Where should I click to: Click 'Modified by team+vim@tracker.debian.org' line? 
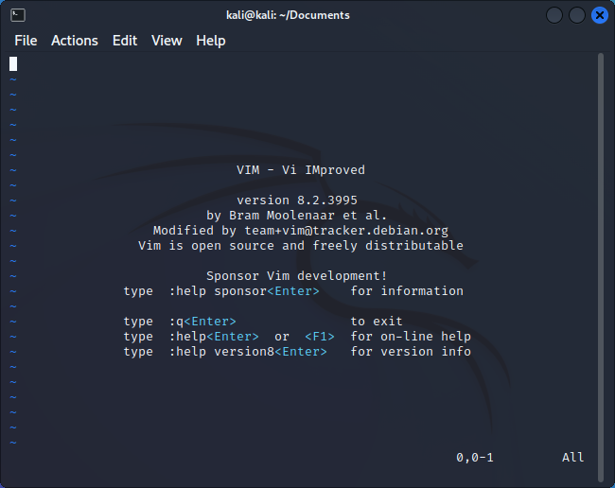(x=301, y=231)
